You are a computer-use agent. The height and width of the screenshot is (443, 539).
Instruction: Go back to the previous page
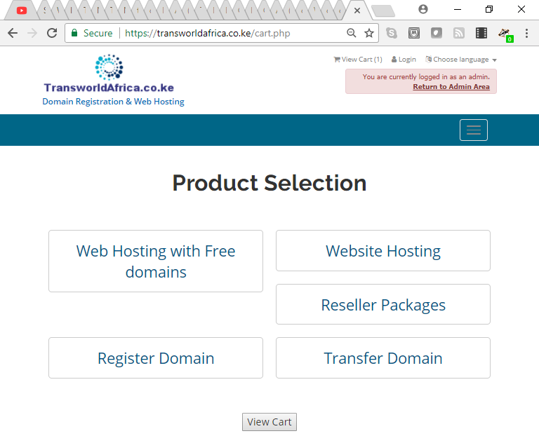pos(13,33)
